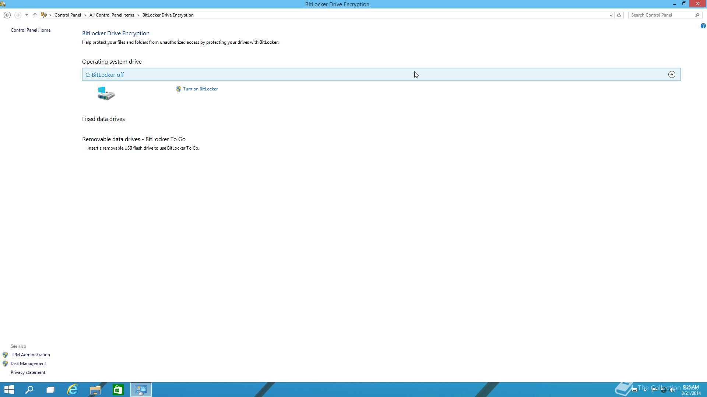Viewport: 707px width, 397px height.
Task: Click the window icon in title bar
Action: tap(3, 4)
